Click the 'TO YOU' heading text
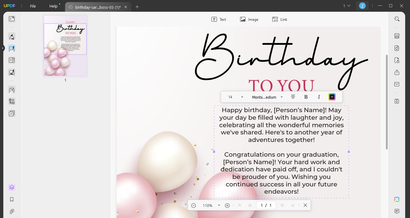Image resolution: width=410 pixels, height=218 pixels. [x=281, y=85]
